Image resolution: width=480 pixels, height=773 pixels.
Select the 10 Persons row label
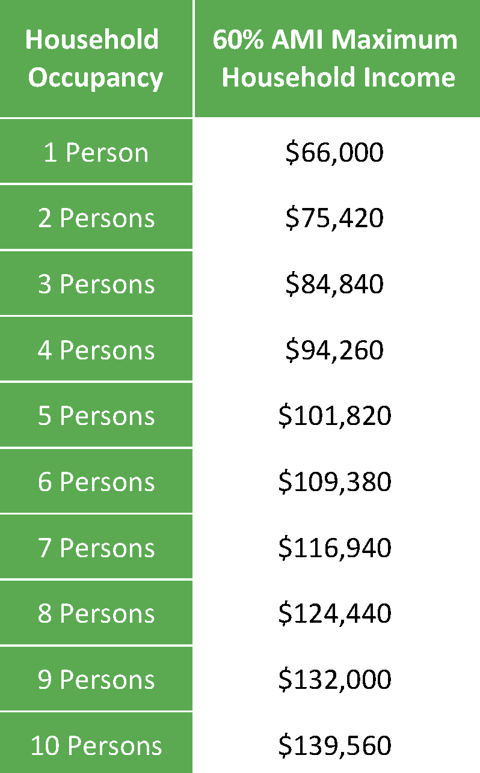[96, 746]
